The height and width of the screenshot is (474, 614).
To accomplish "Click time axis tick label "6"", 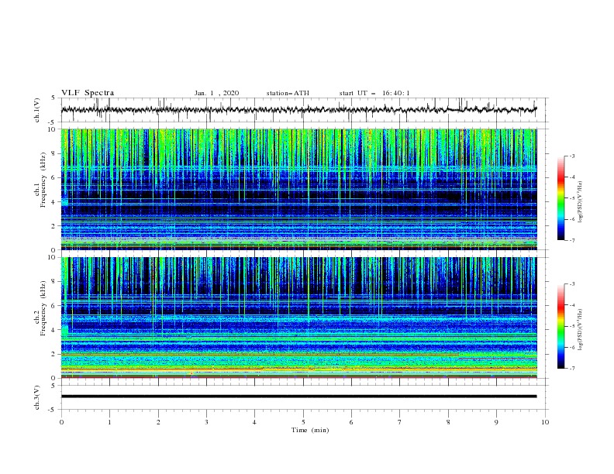I will (351, 422).
